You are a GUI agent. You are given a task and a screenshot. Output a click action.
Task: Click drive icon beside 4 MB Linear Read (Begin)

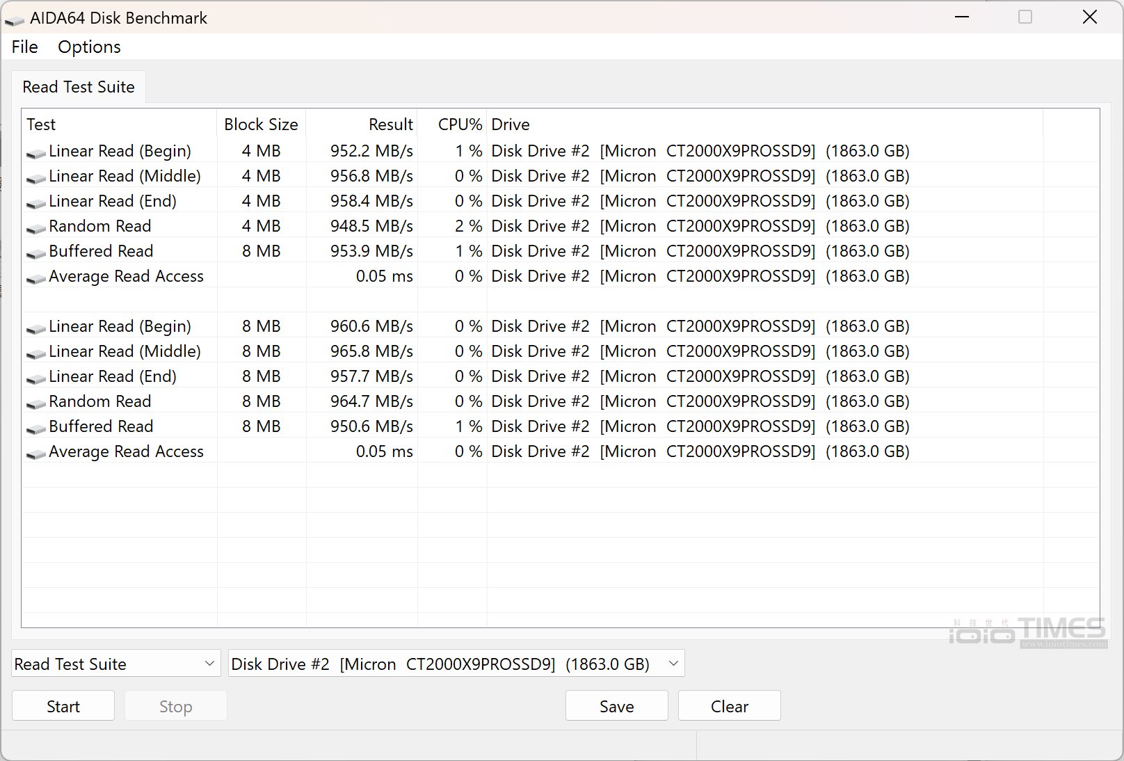point(36,153)
